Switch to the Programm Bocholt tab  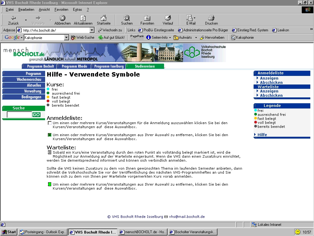pyautogui.click(x=39, y=66)
